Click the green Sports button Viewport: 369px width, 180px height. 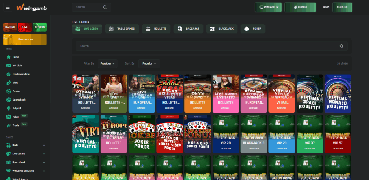pos(40,27)
